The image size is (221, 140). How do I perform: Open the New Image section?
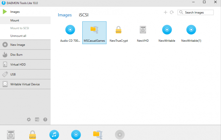[x=25, y=45]
